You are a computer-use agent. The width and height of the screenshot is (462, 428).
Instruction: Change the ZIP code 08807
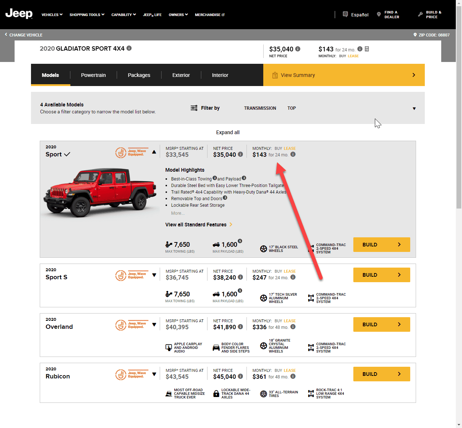point(431,35)
